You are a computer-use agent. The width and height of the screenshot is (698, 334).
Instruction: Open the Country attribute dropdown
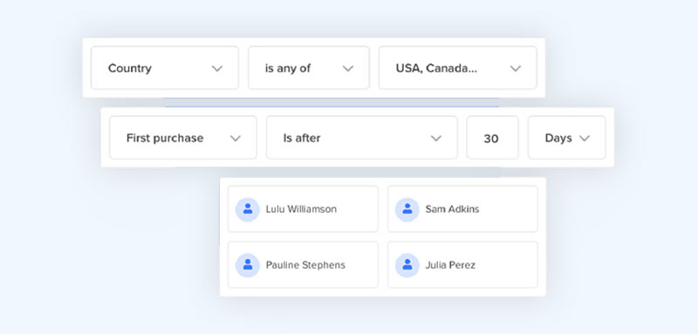point(165,68)
